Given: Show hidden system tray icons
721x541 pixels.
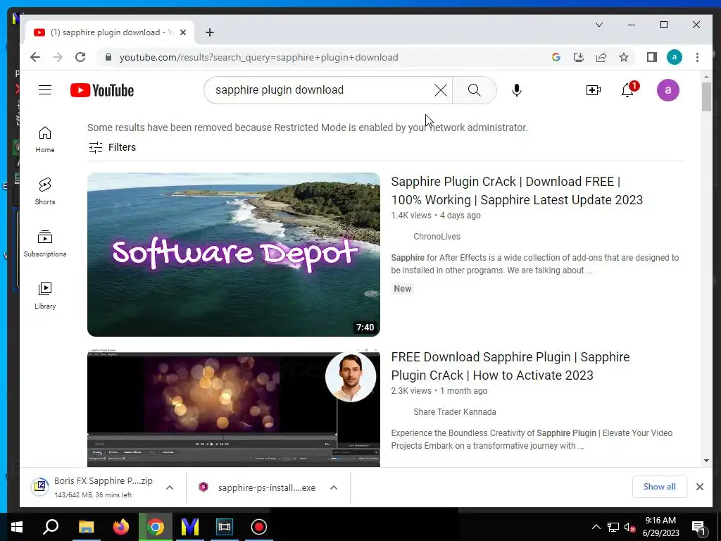Looking at the screenshot, I should (596, 527).
